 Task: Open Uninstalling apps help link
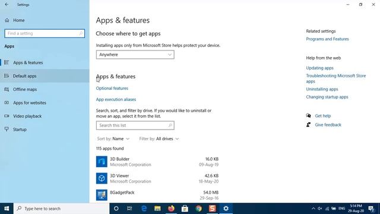pyautogui.click(x=322, y=89)
